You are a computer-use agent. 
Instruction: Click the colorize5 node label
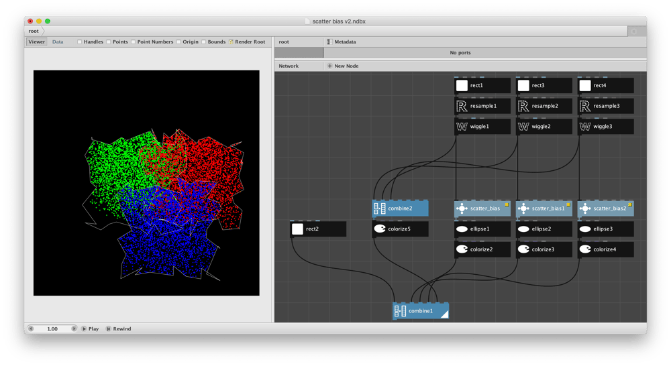399,229
